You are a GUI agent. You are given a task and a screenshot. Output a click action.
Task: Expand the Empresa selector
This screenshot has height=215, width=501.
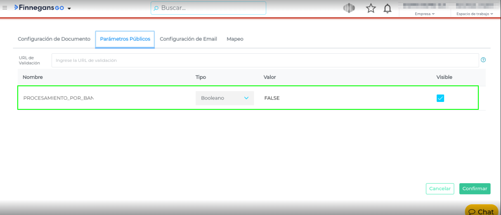pyautogui.click(x=425, y=14)
